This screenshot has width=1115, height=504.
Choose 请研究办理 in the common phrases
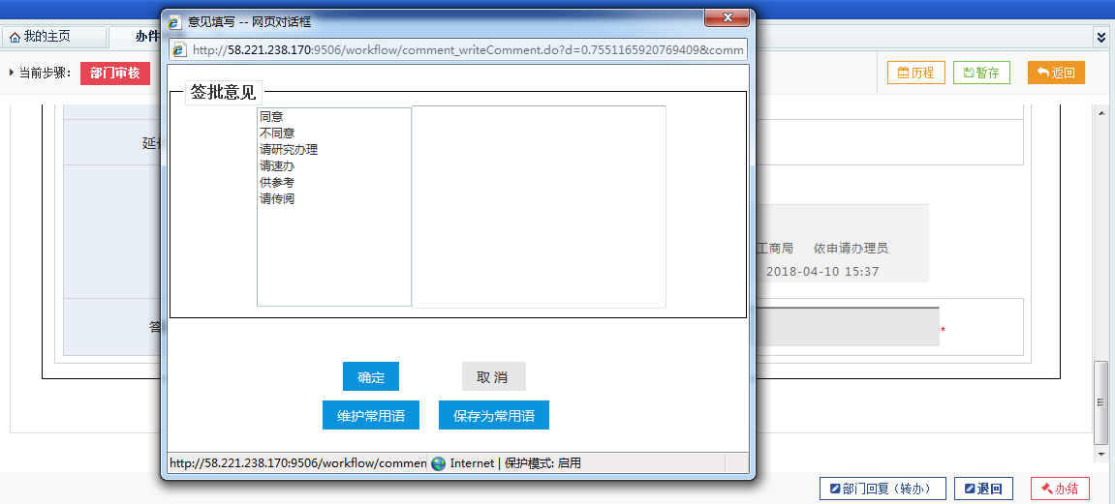tap(289, 149)
